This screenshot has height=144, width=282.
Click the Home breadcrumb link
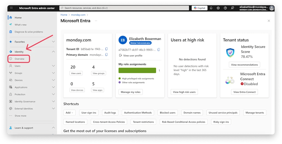(64, 15)
